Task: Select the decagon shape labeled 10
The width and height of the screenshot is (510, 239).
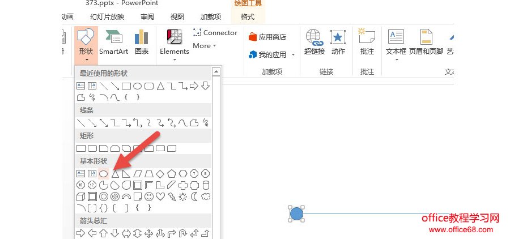Action: 80,185
